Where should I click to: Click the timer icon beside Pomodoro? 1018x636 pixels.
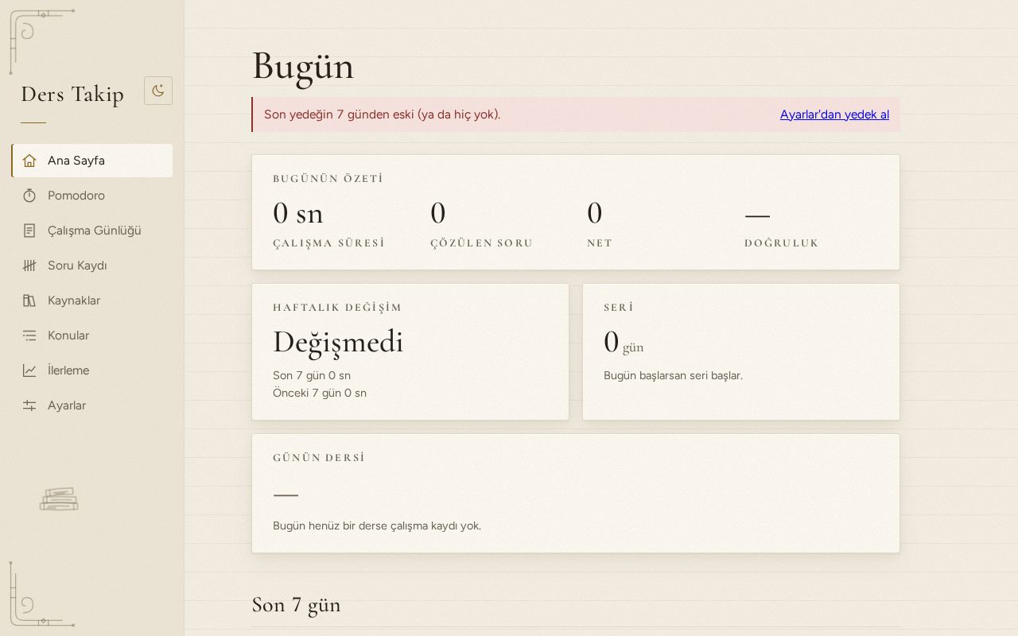pyautogui.click(x=29, y=196)
